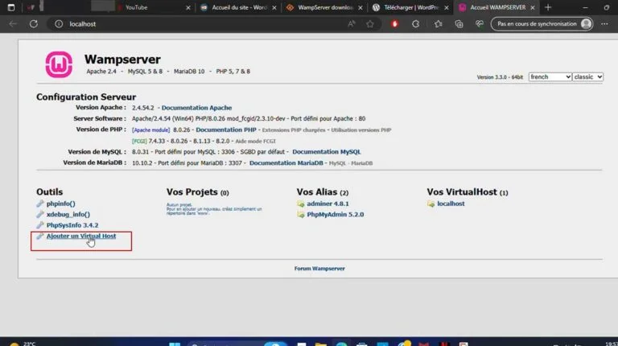Open the Documentation PHP link
The image size is (618, 346).
[x=226, y=130]
